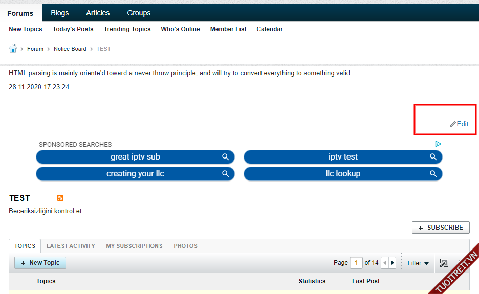Click the next page arrow
479x294 pixels.
[x=393, y=263]
